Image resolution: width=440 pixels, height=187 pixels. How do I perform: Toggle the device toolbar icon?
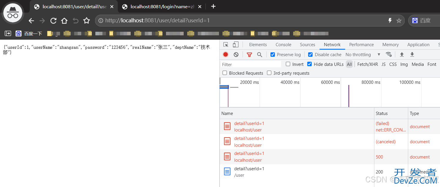pos(235,45)
